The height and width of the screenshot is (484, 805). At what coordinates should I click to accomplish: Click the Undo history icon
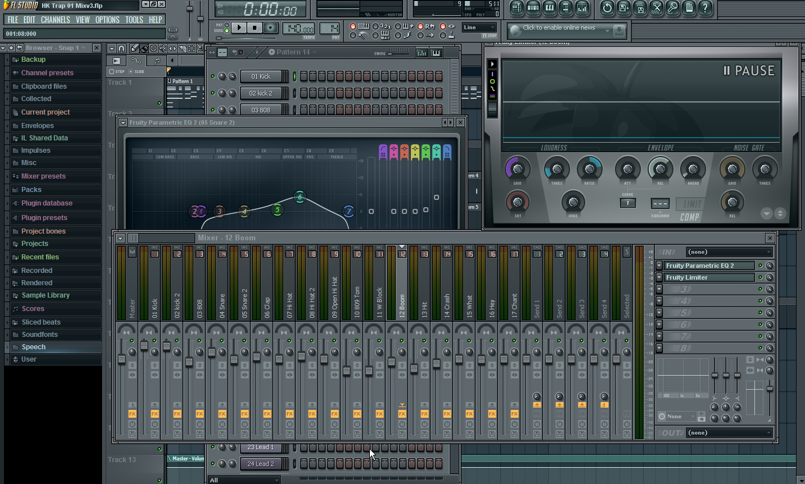[x=607, y=8]
